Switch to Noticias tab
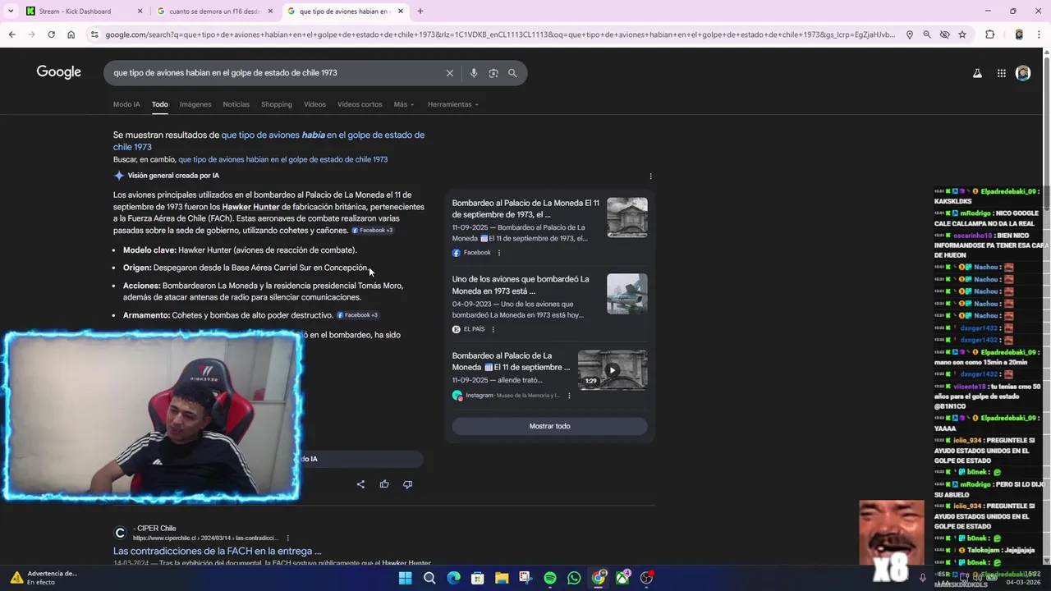Viewport: 1051px width, 591px height. click(236, 104)
